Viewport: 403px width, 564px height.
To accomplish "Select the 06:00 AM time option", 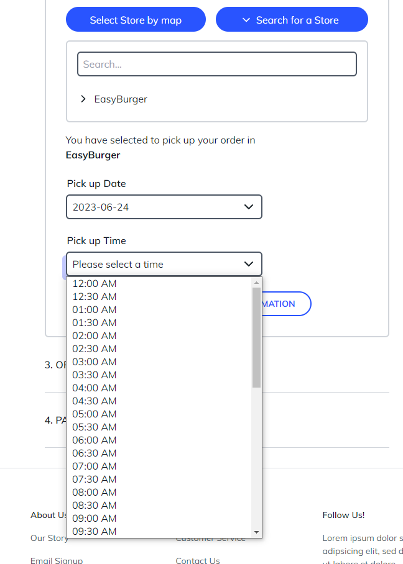I will tap(95, 440).
